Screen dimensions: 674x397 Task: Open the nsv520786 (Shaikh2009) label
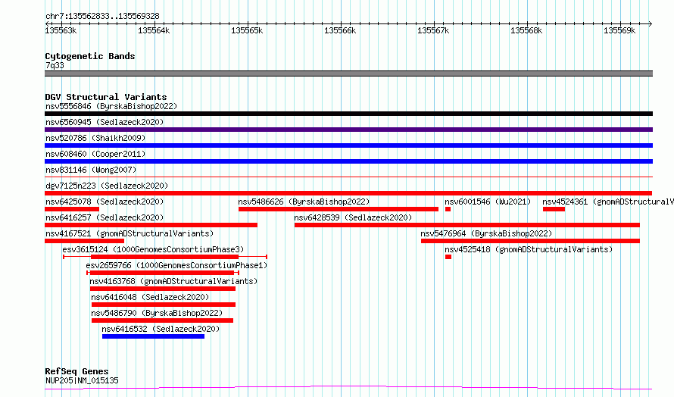tap(95, 138)
